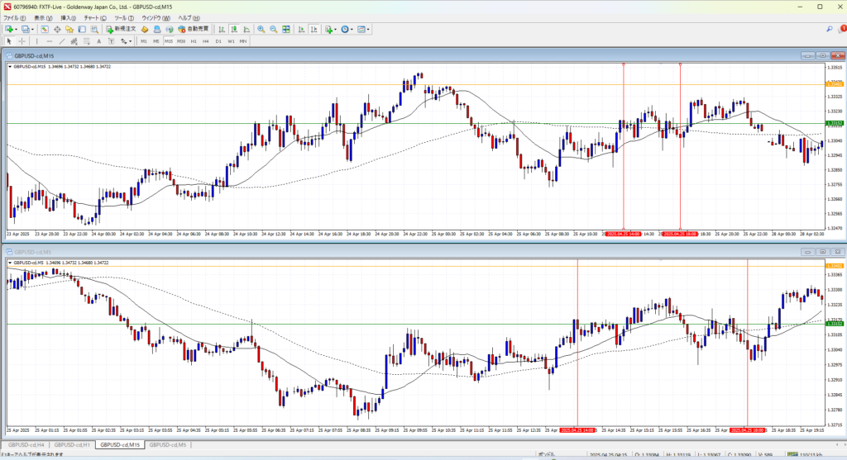847x460 pixels.
Task: Zoom in on the chart
Action: (x=261, y=29)
